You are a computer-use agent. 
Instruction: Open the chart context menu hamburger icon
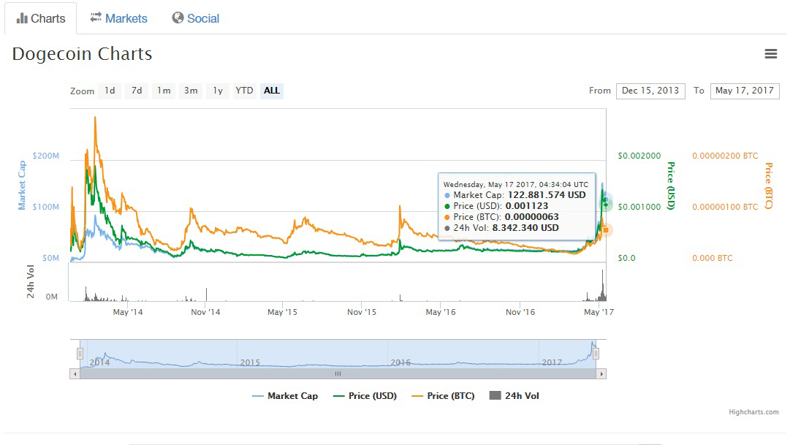770,54
